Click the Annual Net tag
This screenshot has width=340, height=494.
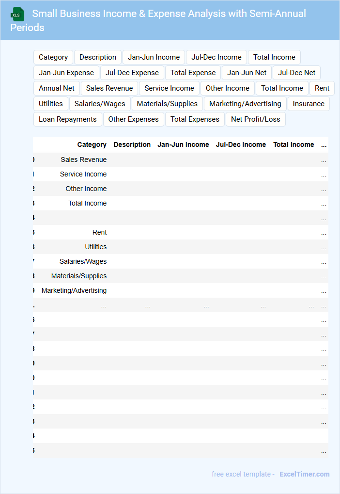[x=57, y=88]
